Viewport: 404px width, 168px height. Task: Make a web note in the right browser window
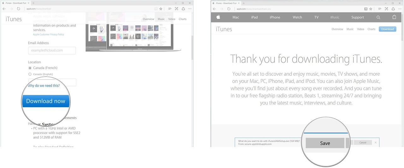387,9
